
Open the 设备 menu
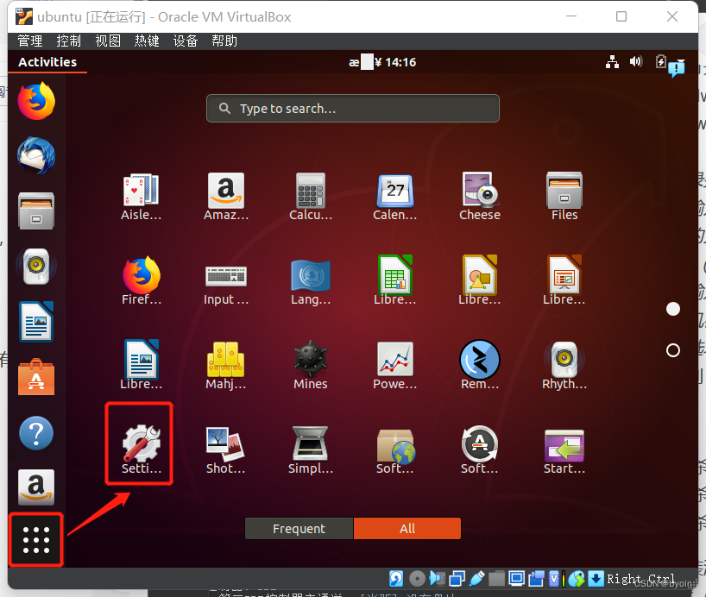coord(186,41)
